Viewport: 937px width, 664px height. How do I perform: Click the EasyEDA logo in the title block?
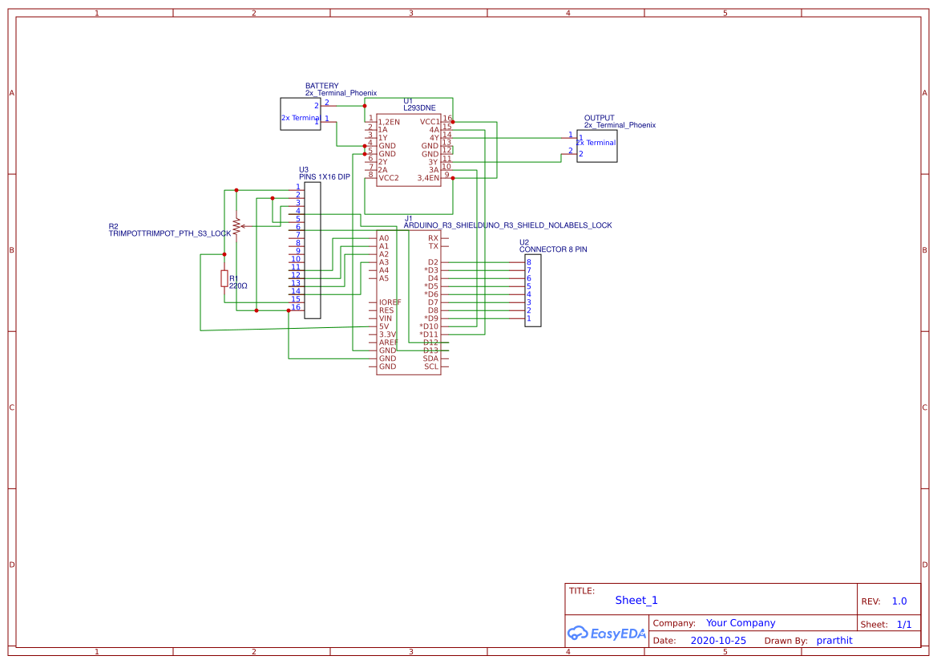click(605, 633)
